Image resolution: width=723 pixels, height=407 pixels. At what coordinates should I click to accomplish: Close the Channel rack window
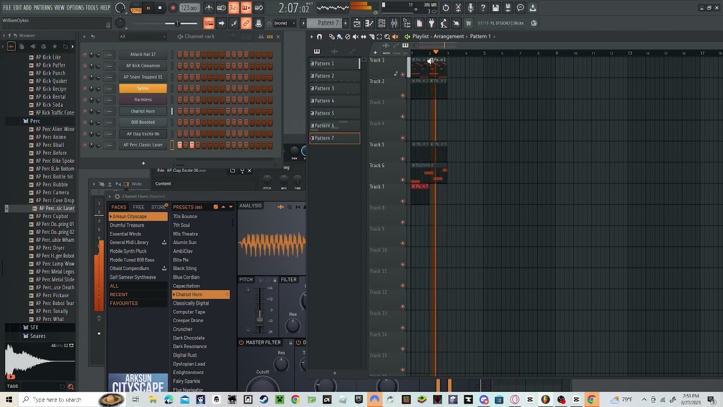[277, 36]
